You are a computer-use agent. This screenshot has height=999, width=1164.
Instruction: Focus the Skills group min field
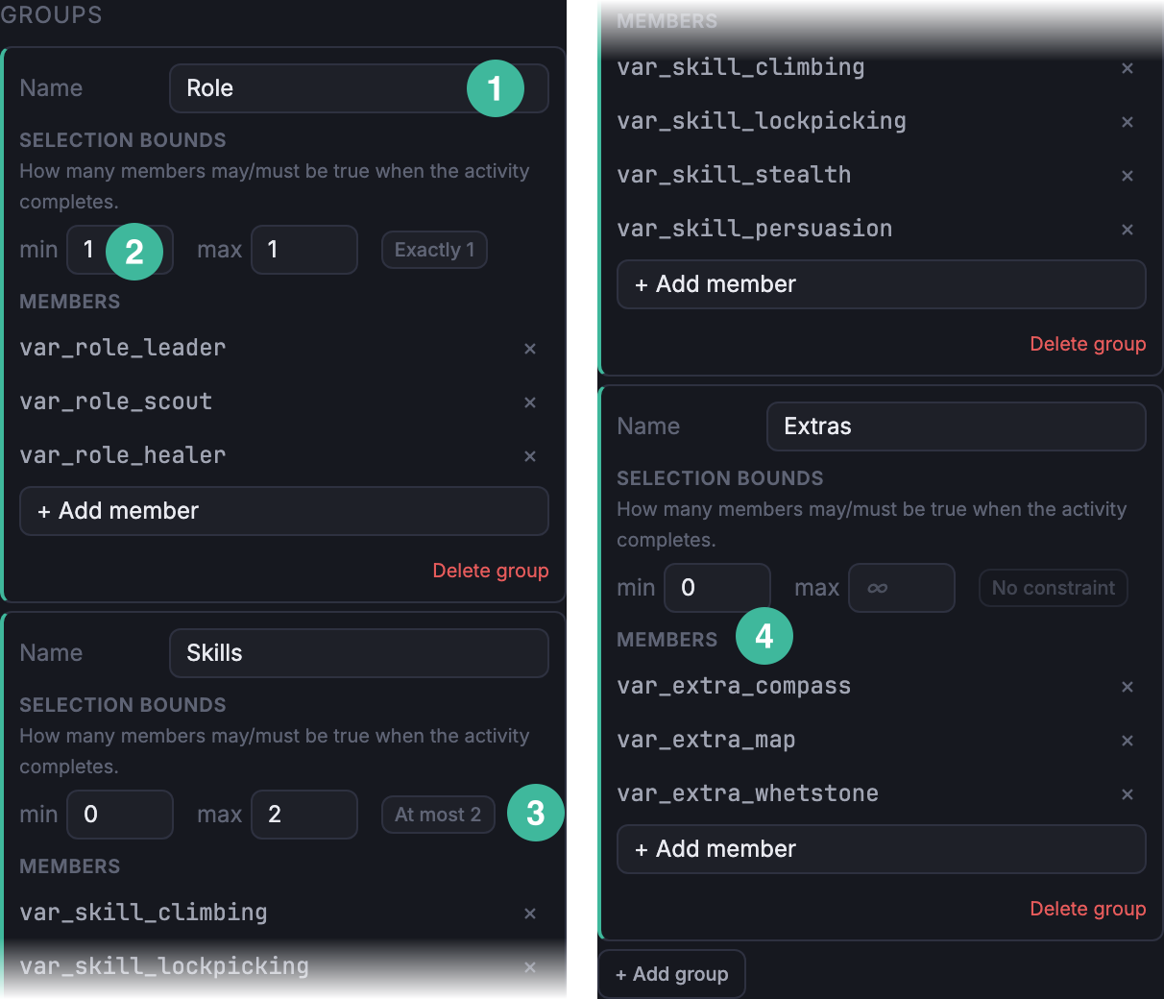coord(120,815)
